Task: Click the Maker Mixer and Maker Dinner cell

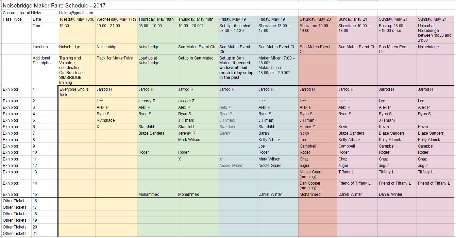Action: [x=277, y=65]
